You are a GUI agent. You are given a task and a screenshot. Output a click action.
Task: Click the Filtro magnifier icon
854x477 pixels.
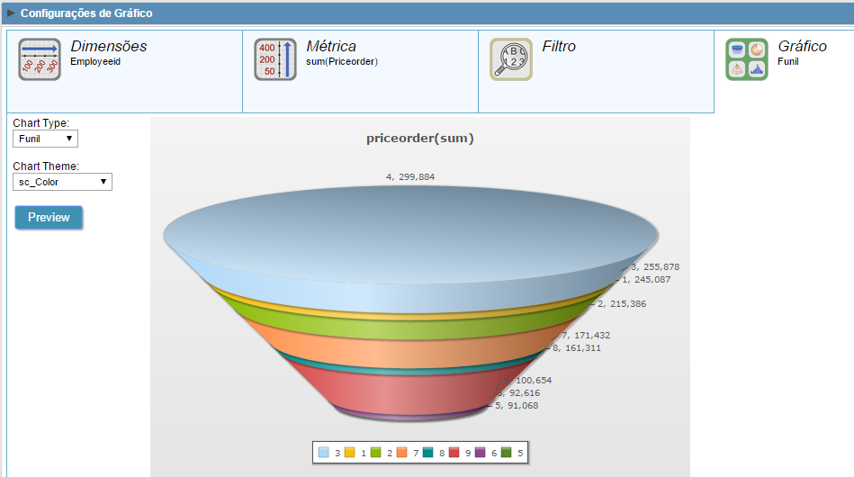(x=511, y=59)
